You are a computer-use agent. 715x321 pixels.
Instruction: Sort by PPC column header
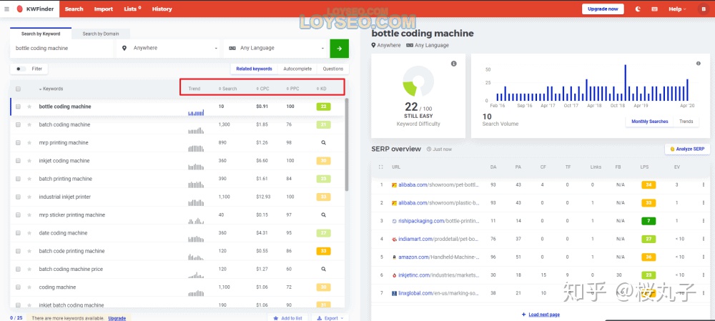pyautogui.click(x=292, y=89)
